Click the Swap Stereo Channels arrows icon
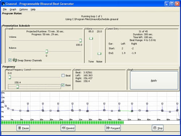The image size is (181, 136). pyautogui.click(x=15, y=60)
